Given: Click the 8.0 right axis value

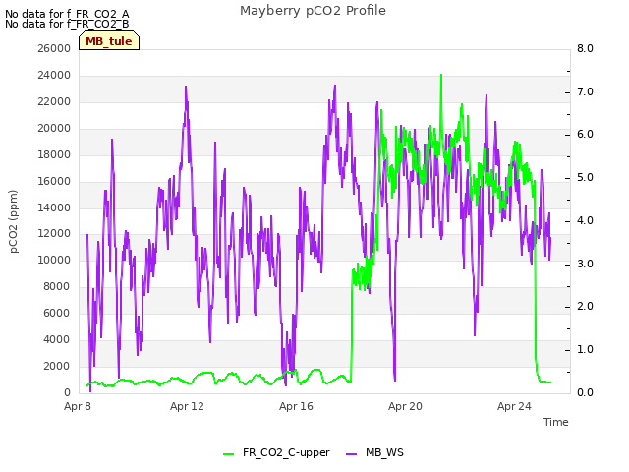Looking at the screenshot, I should pyautogui.click(x=586, y=48).
